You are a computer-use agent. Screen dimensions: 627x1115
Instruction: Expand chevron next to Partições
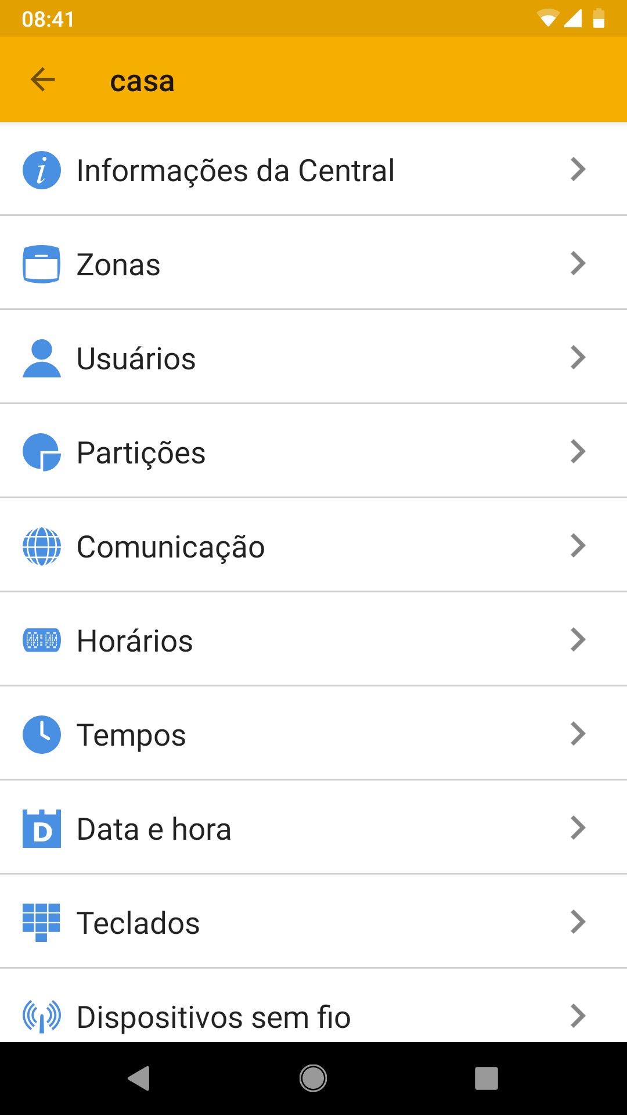pyautogui.click(x=578, y=452)
